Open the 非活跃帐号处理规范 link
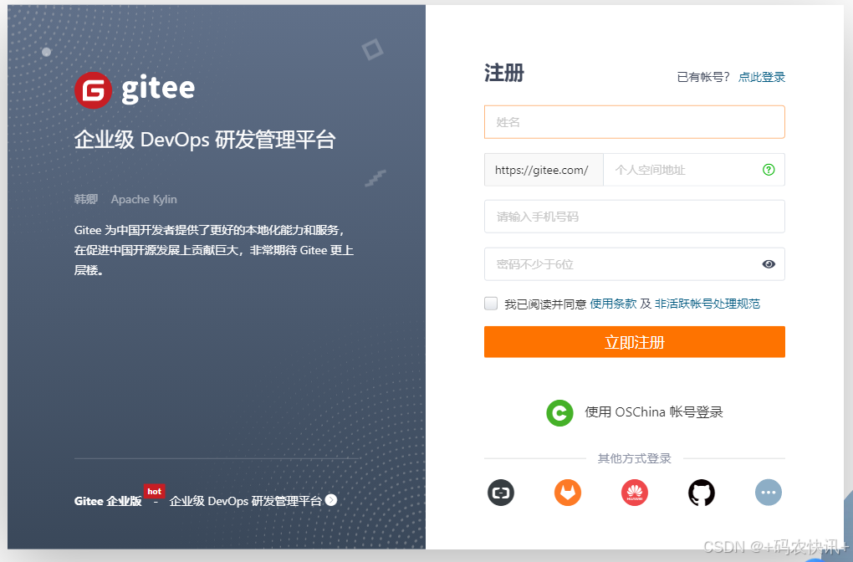This screenshot has width=853, height=562. pos(707,304)
